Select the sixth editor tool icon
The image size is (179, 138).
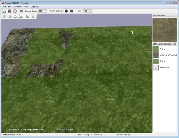click(x=33, y=17)
